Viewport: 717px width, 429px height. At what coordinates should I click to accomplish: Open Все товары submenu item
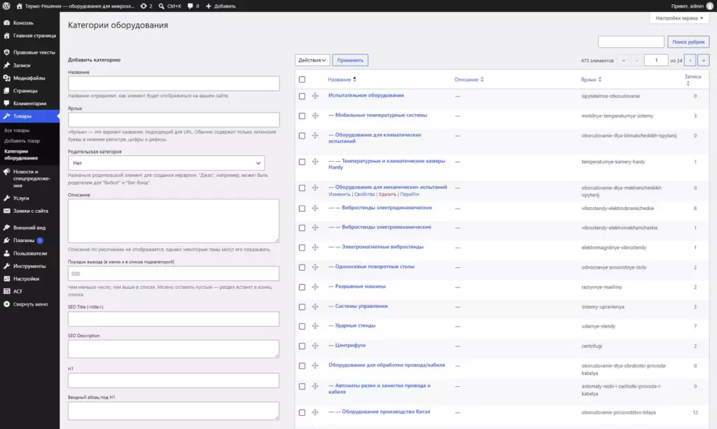point(17,130)
